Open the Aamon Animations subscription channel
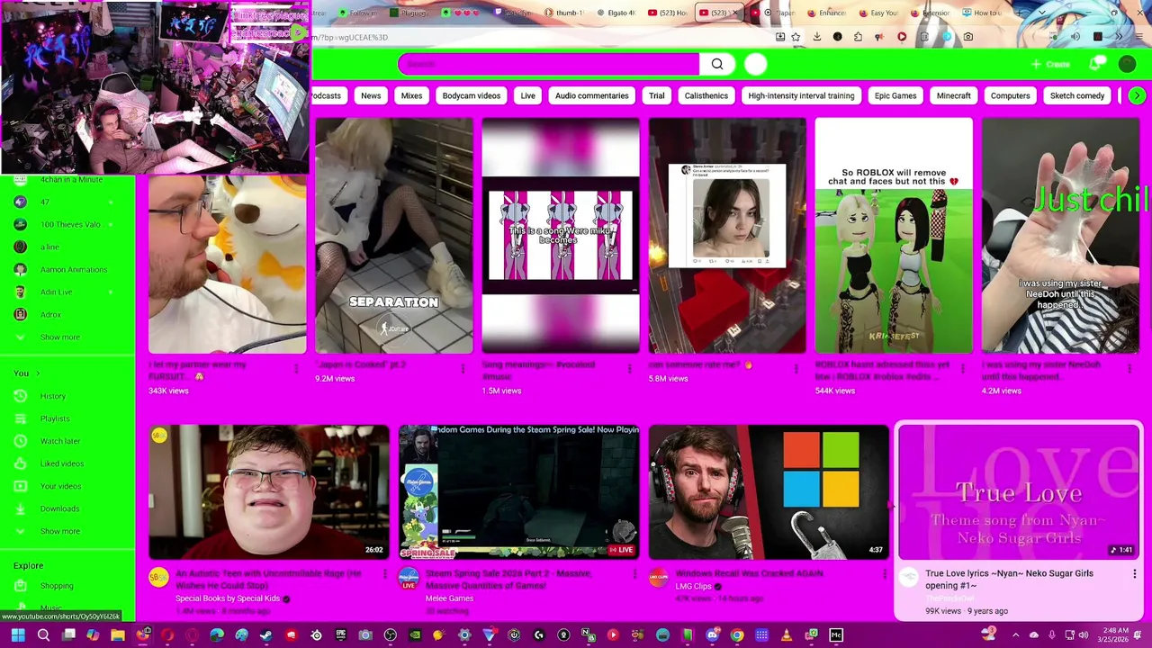 click(73, 269)
